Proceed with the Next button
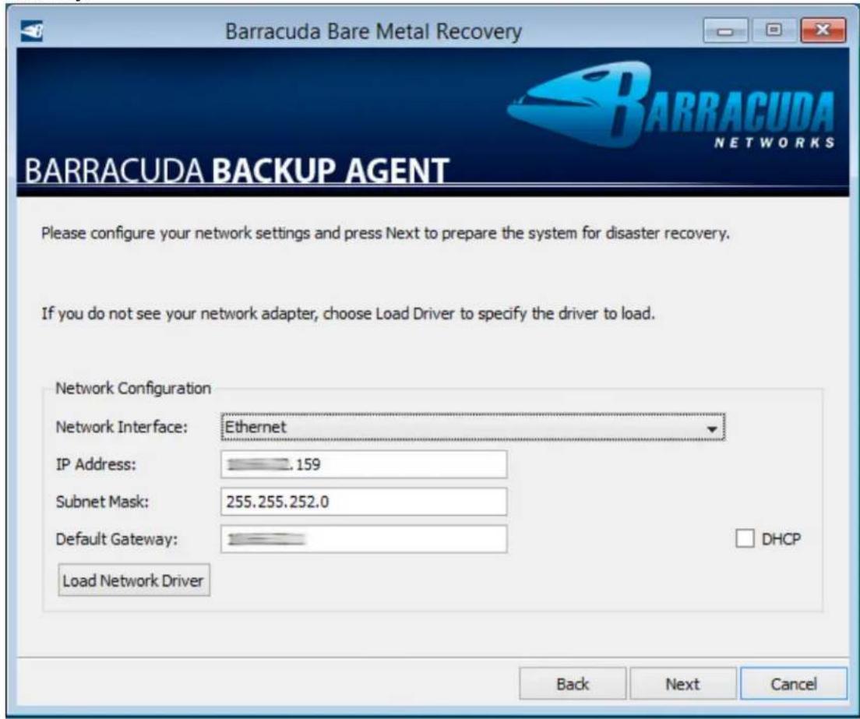This screenshot has height=719, width=860. point(683,684)
